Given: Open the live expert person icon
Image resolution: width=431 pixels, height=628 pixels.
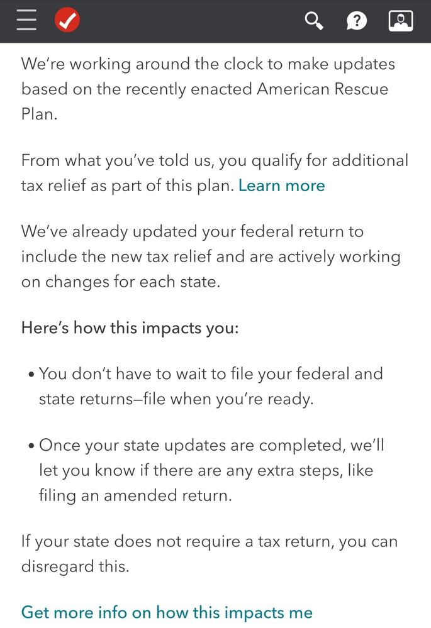Looking at the screenshot, I should click(x=401, y=21).
